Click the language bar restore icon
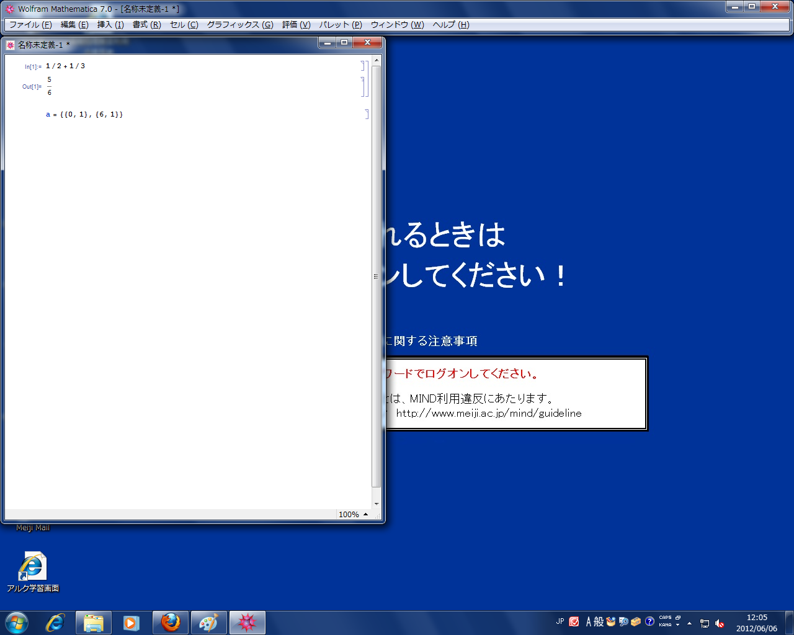This screenshot has height=635, width=794. 678,618
